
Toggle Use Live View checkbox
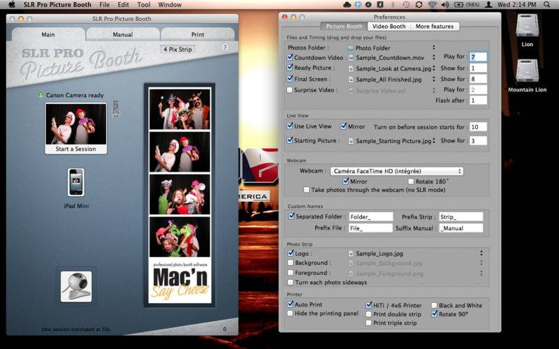(x=290, y=126)
